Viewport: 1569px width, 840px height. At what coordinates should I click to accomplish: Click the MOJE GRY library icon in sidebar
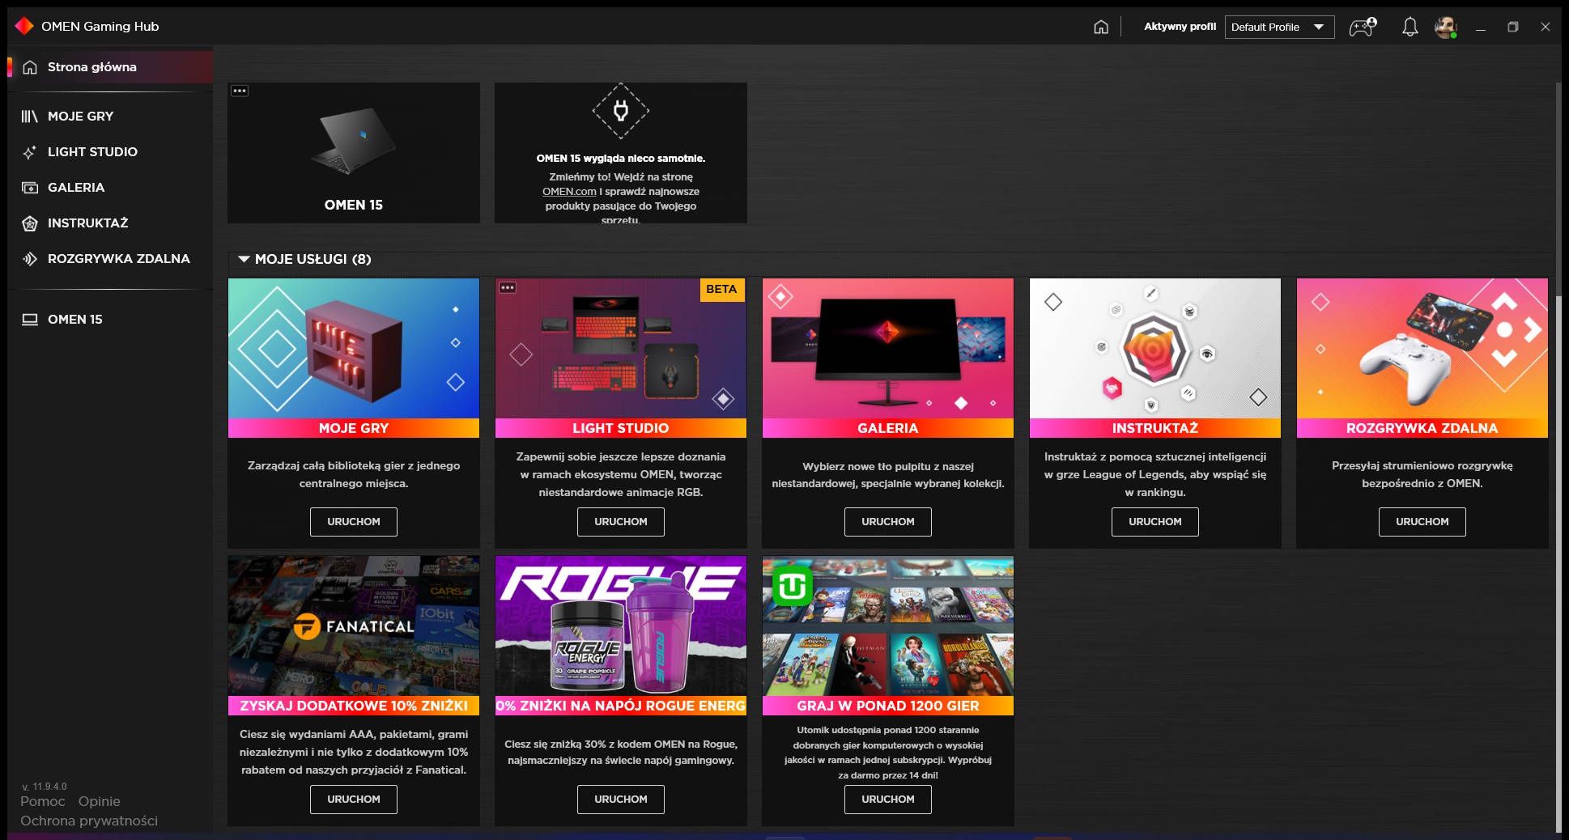point(30,117)
